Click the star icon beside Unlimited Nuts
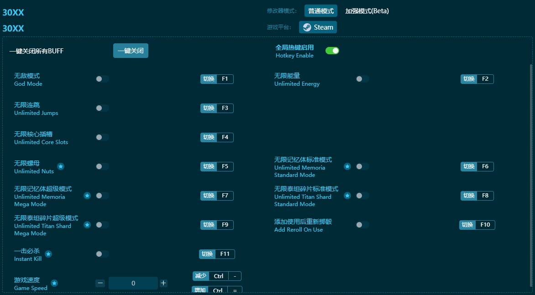 click(x=60, y=166)
